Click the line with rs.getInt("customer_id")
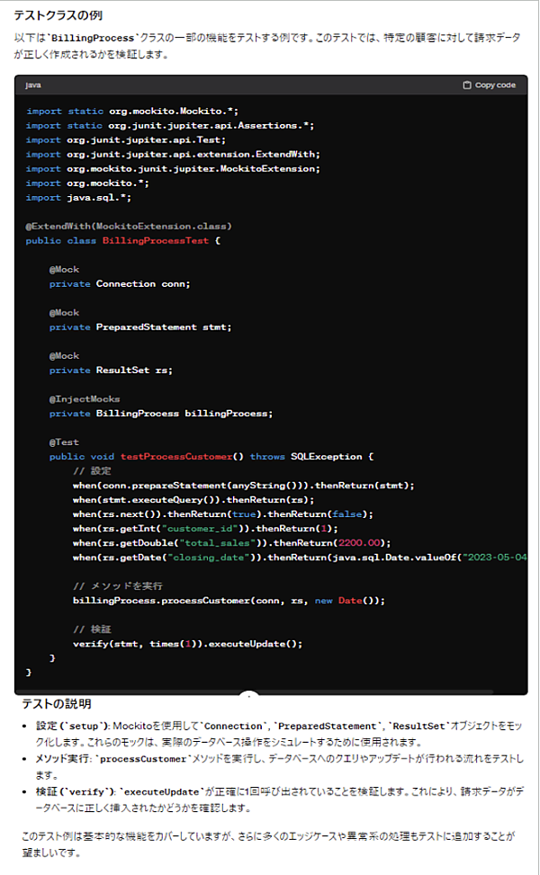 click(205, 529)
